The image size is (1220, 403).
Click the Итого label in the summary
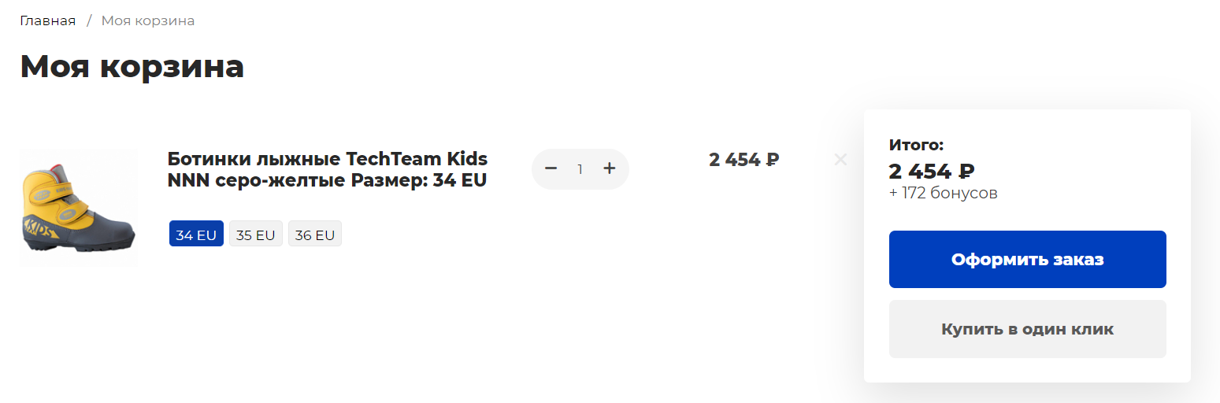(916, 145)
